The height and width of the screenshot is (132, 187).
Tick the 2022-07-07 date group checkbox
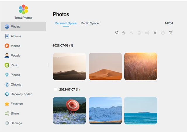click(x=56, y=89)
